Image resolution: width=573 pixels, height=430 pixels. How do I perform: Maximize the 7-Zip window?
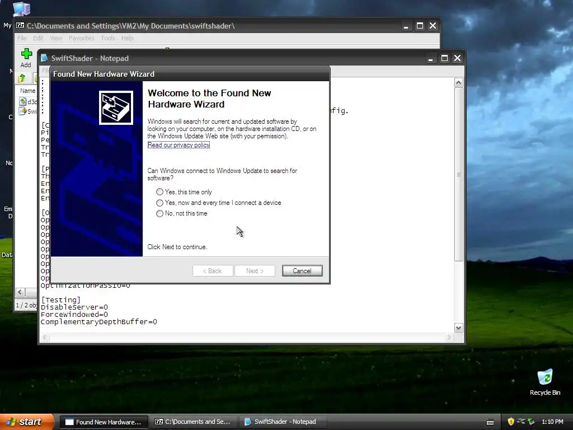tap(420, 26)
